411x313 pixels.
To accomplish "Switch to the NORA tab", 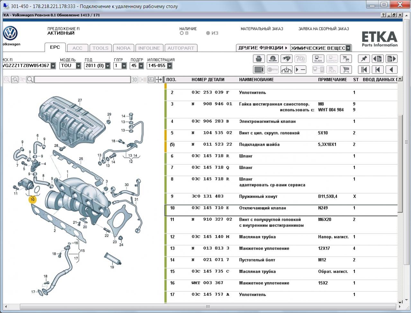I will (123, 48).
